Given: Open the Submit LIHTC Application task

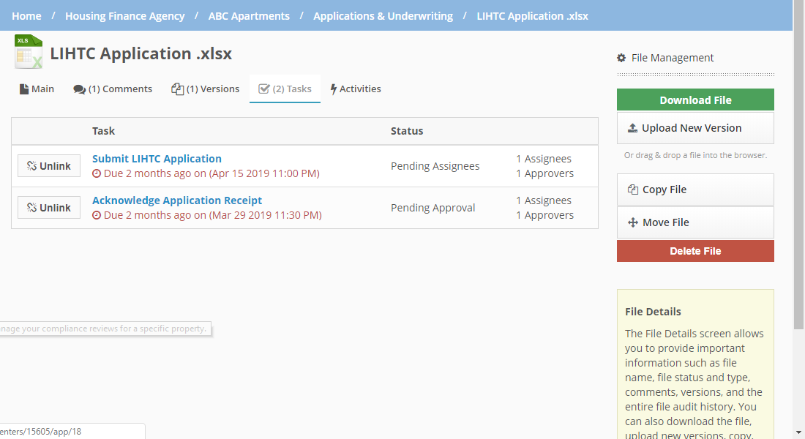Looking at the screenshot, I should coord(157,159).
